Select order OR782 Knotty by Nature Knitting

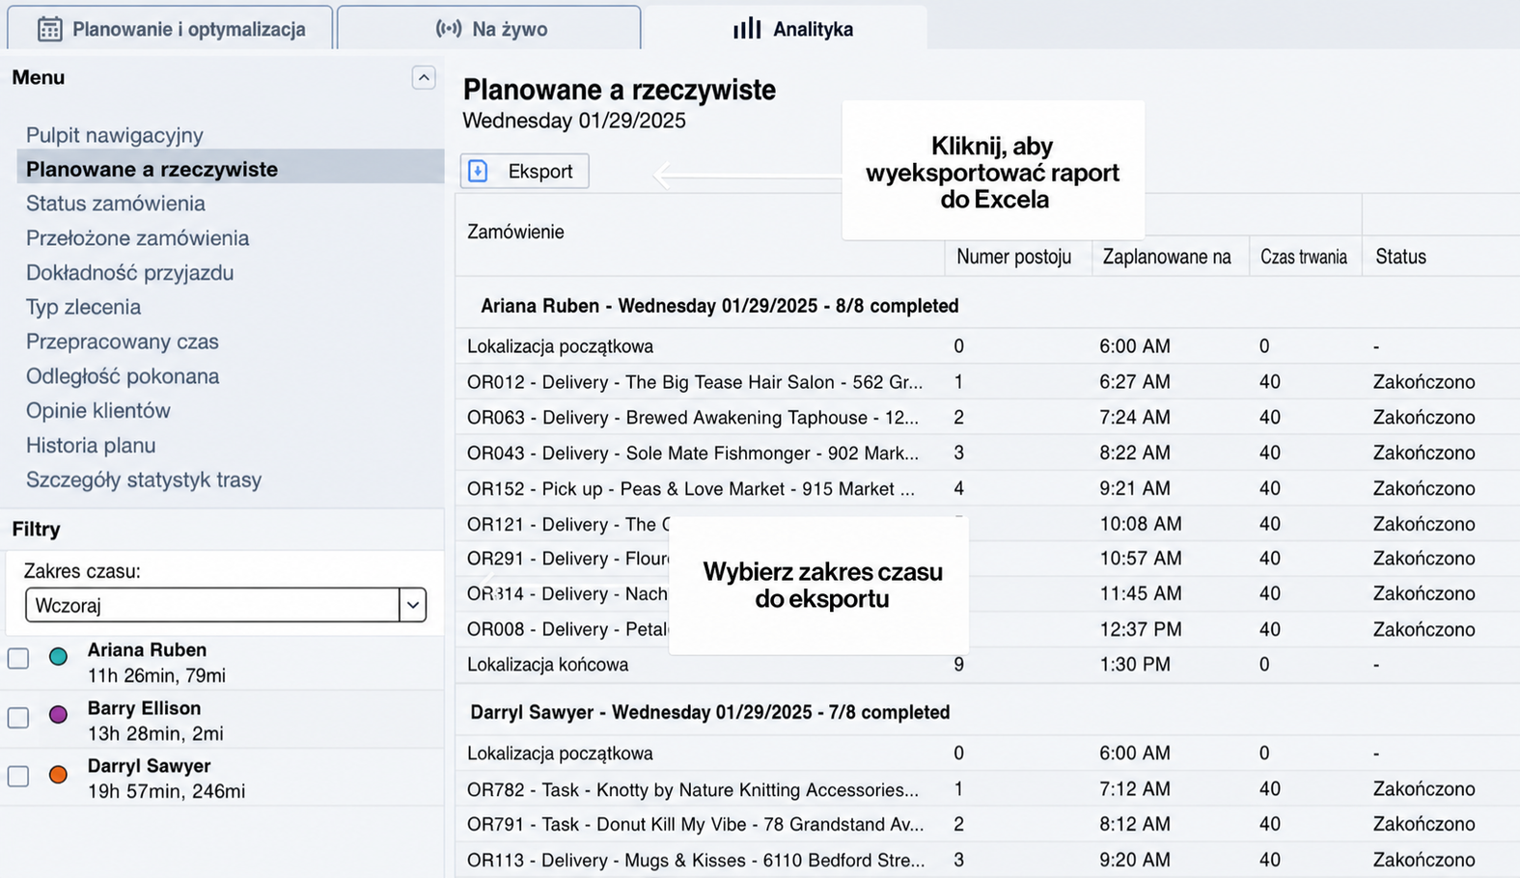[693, 789]
